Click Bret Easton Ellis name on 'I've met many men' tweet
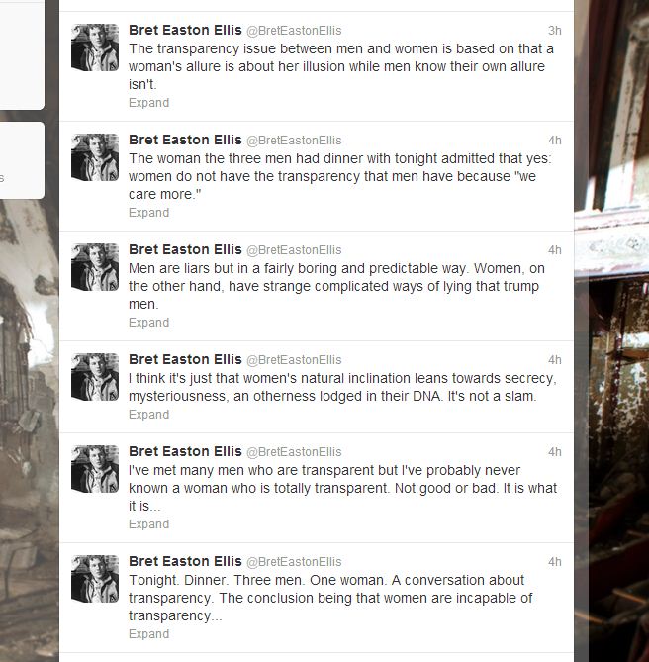 (x=185, y=451)
